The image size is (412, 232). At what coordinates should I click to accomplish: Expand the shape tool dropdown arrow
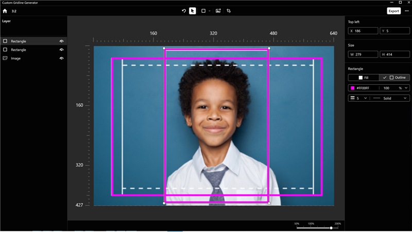click(209, 11)
